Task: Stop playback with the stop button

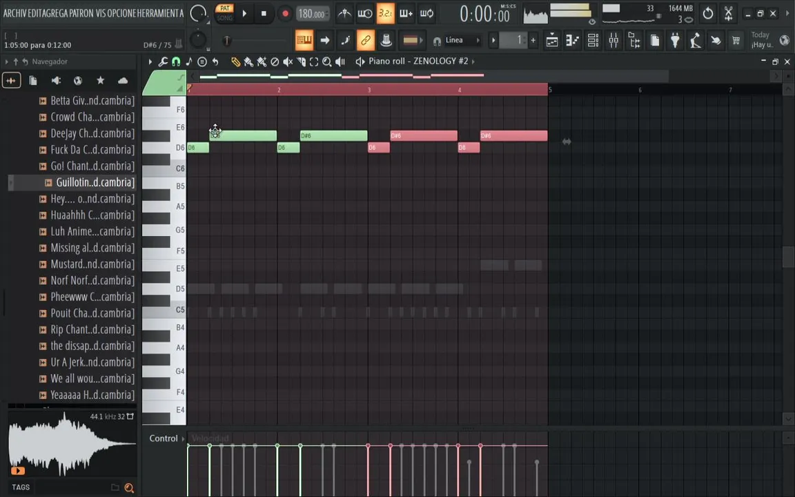Action: 264,14
